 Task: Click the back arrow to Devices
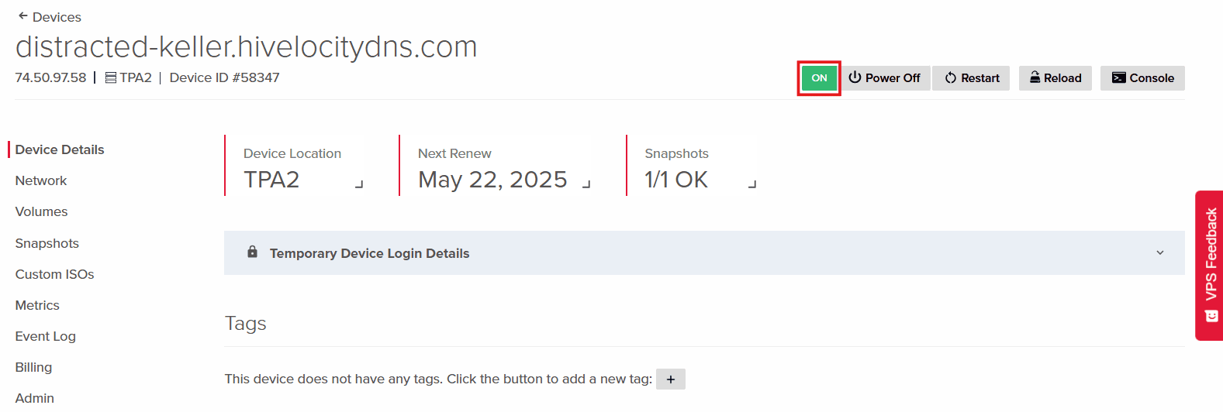[23, 16]
